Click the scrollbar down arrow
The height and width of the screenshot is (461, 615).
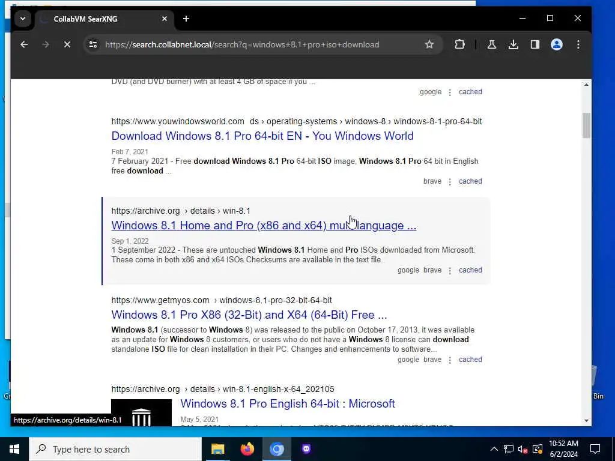point(586,421)
